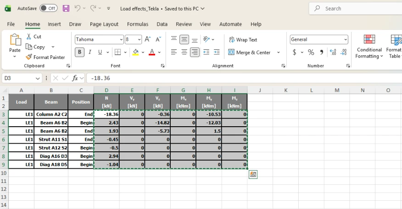Open Fill Color palette arrow

pos(143,53)
